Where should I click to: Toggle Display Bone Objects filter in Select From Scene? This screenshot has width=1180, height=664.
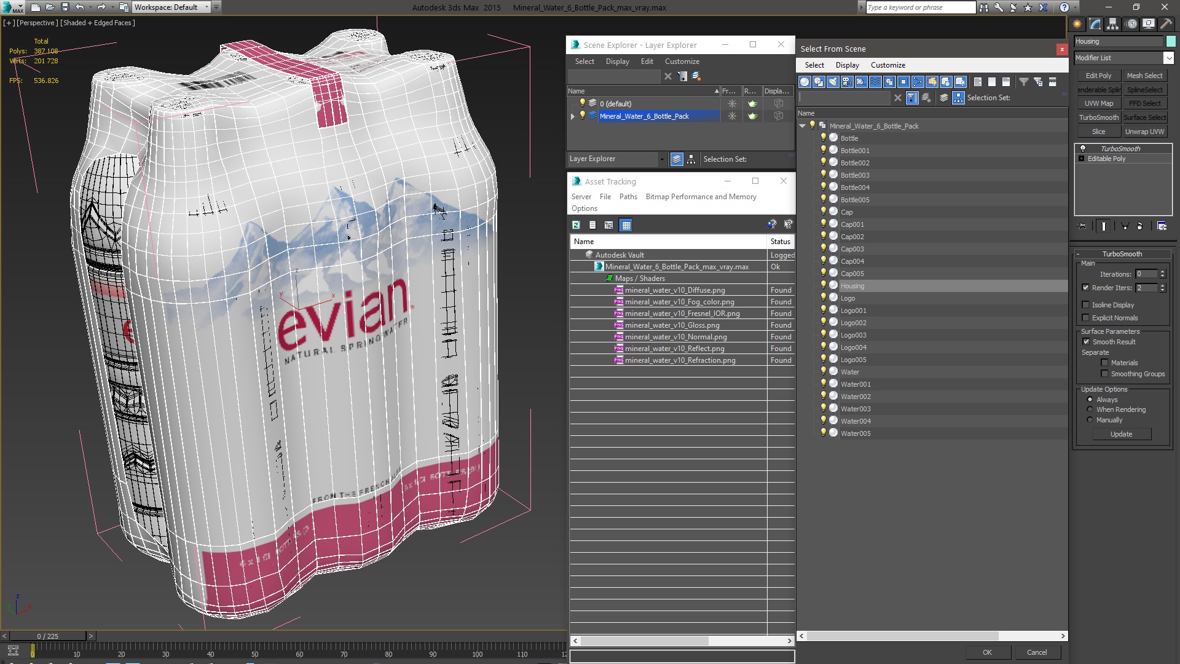click(918, 82)
